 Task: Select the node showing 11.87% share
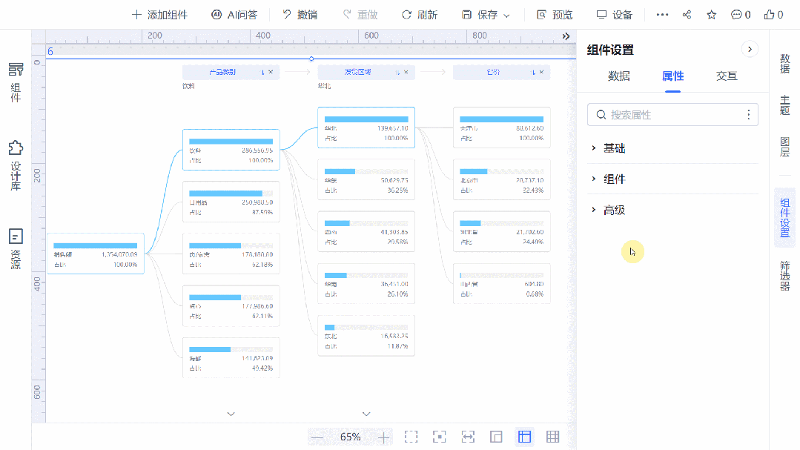coord(366,335)
